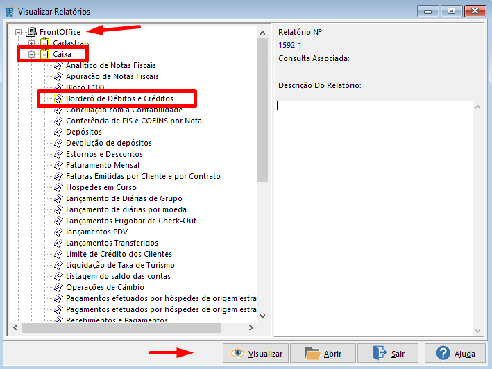This screenshot has width=492, height=369.
Task: Click the Abrir button
Action: [323, 353]
